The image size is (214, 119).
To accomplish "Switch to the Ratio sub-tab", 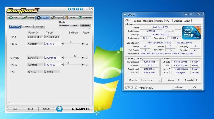I will click(x=27, y=27).
